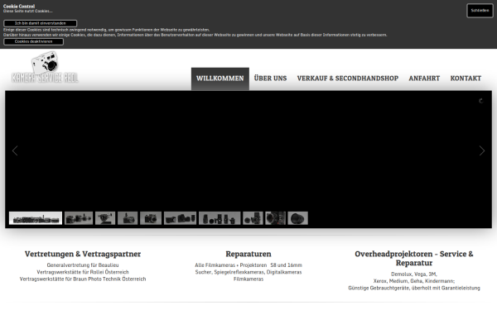497x310 pixels.
Task: Click the 'Cookies deaktivieren' button
Action: 34,42
